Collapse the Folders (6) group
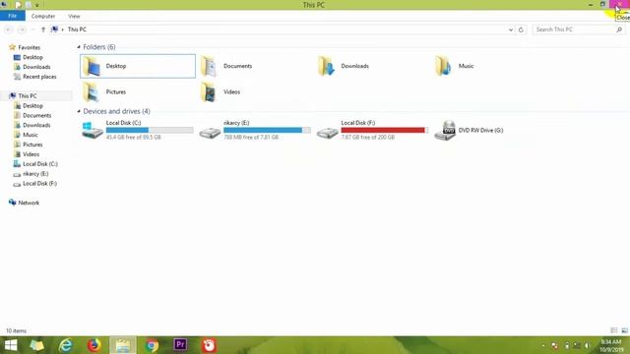Screen dimensions: 630x354 79,47
